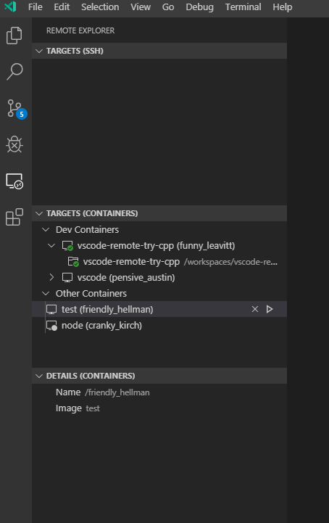Open the Selection menu
329x523 pixels.
click(x=100, y=7)
